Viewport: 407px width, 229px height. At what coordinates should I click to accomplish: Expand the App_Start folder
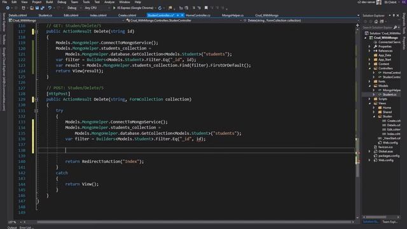point(369,60)
